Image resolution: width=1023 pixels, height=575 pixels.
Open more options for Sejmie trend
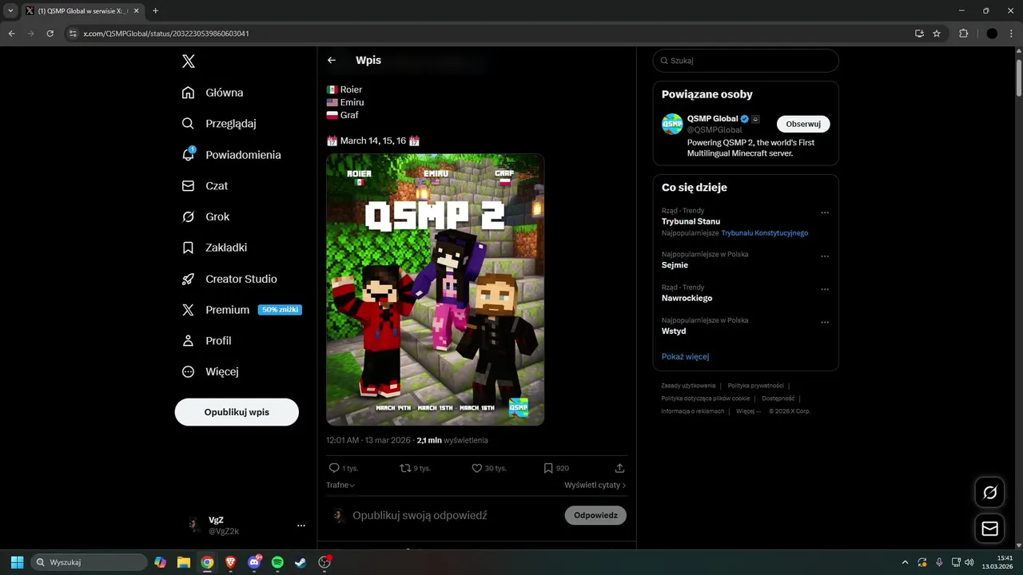tap(825, 256)
